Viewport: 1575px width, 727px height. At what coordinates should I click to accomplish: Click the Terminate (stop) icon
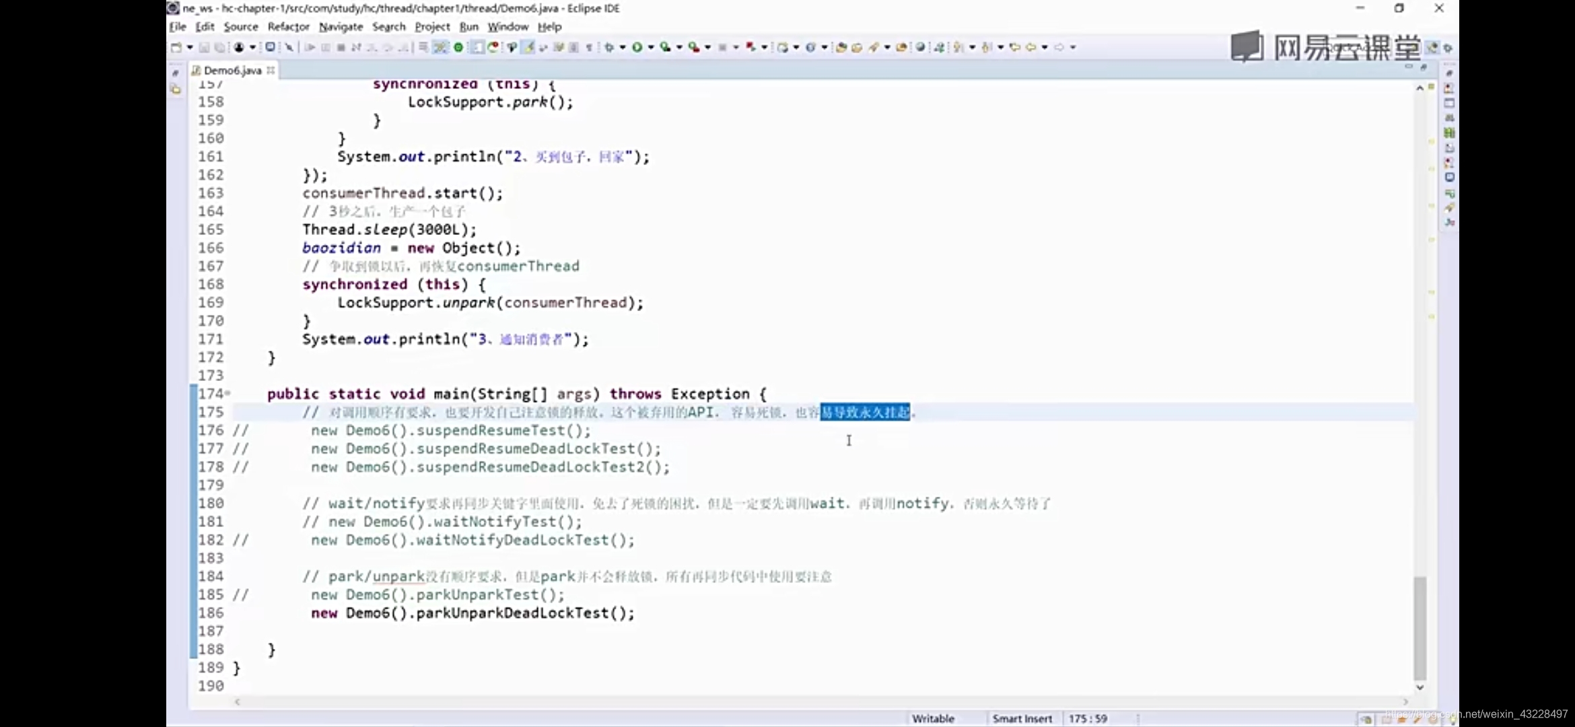pos(341,47)
